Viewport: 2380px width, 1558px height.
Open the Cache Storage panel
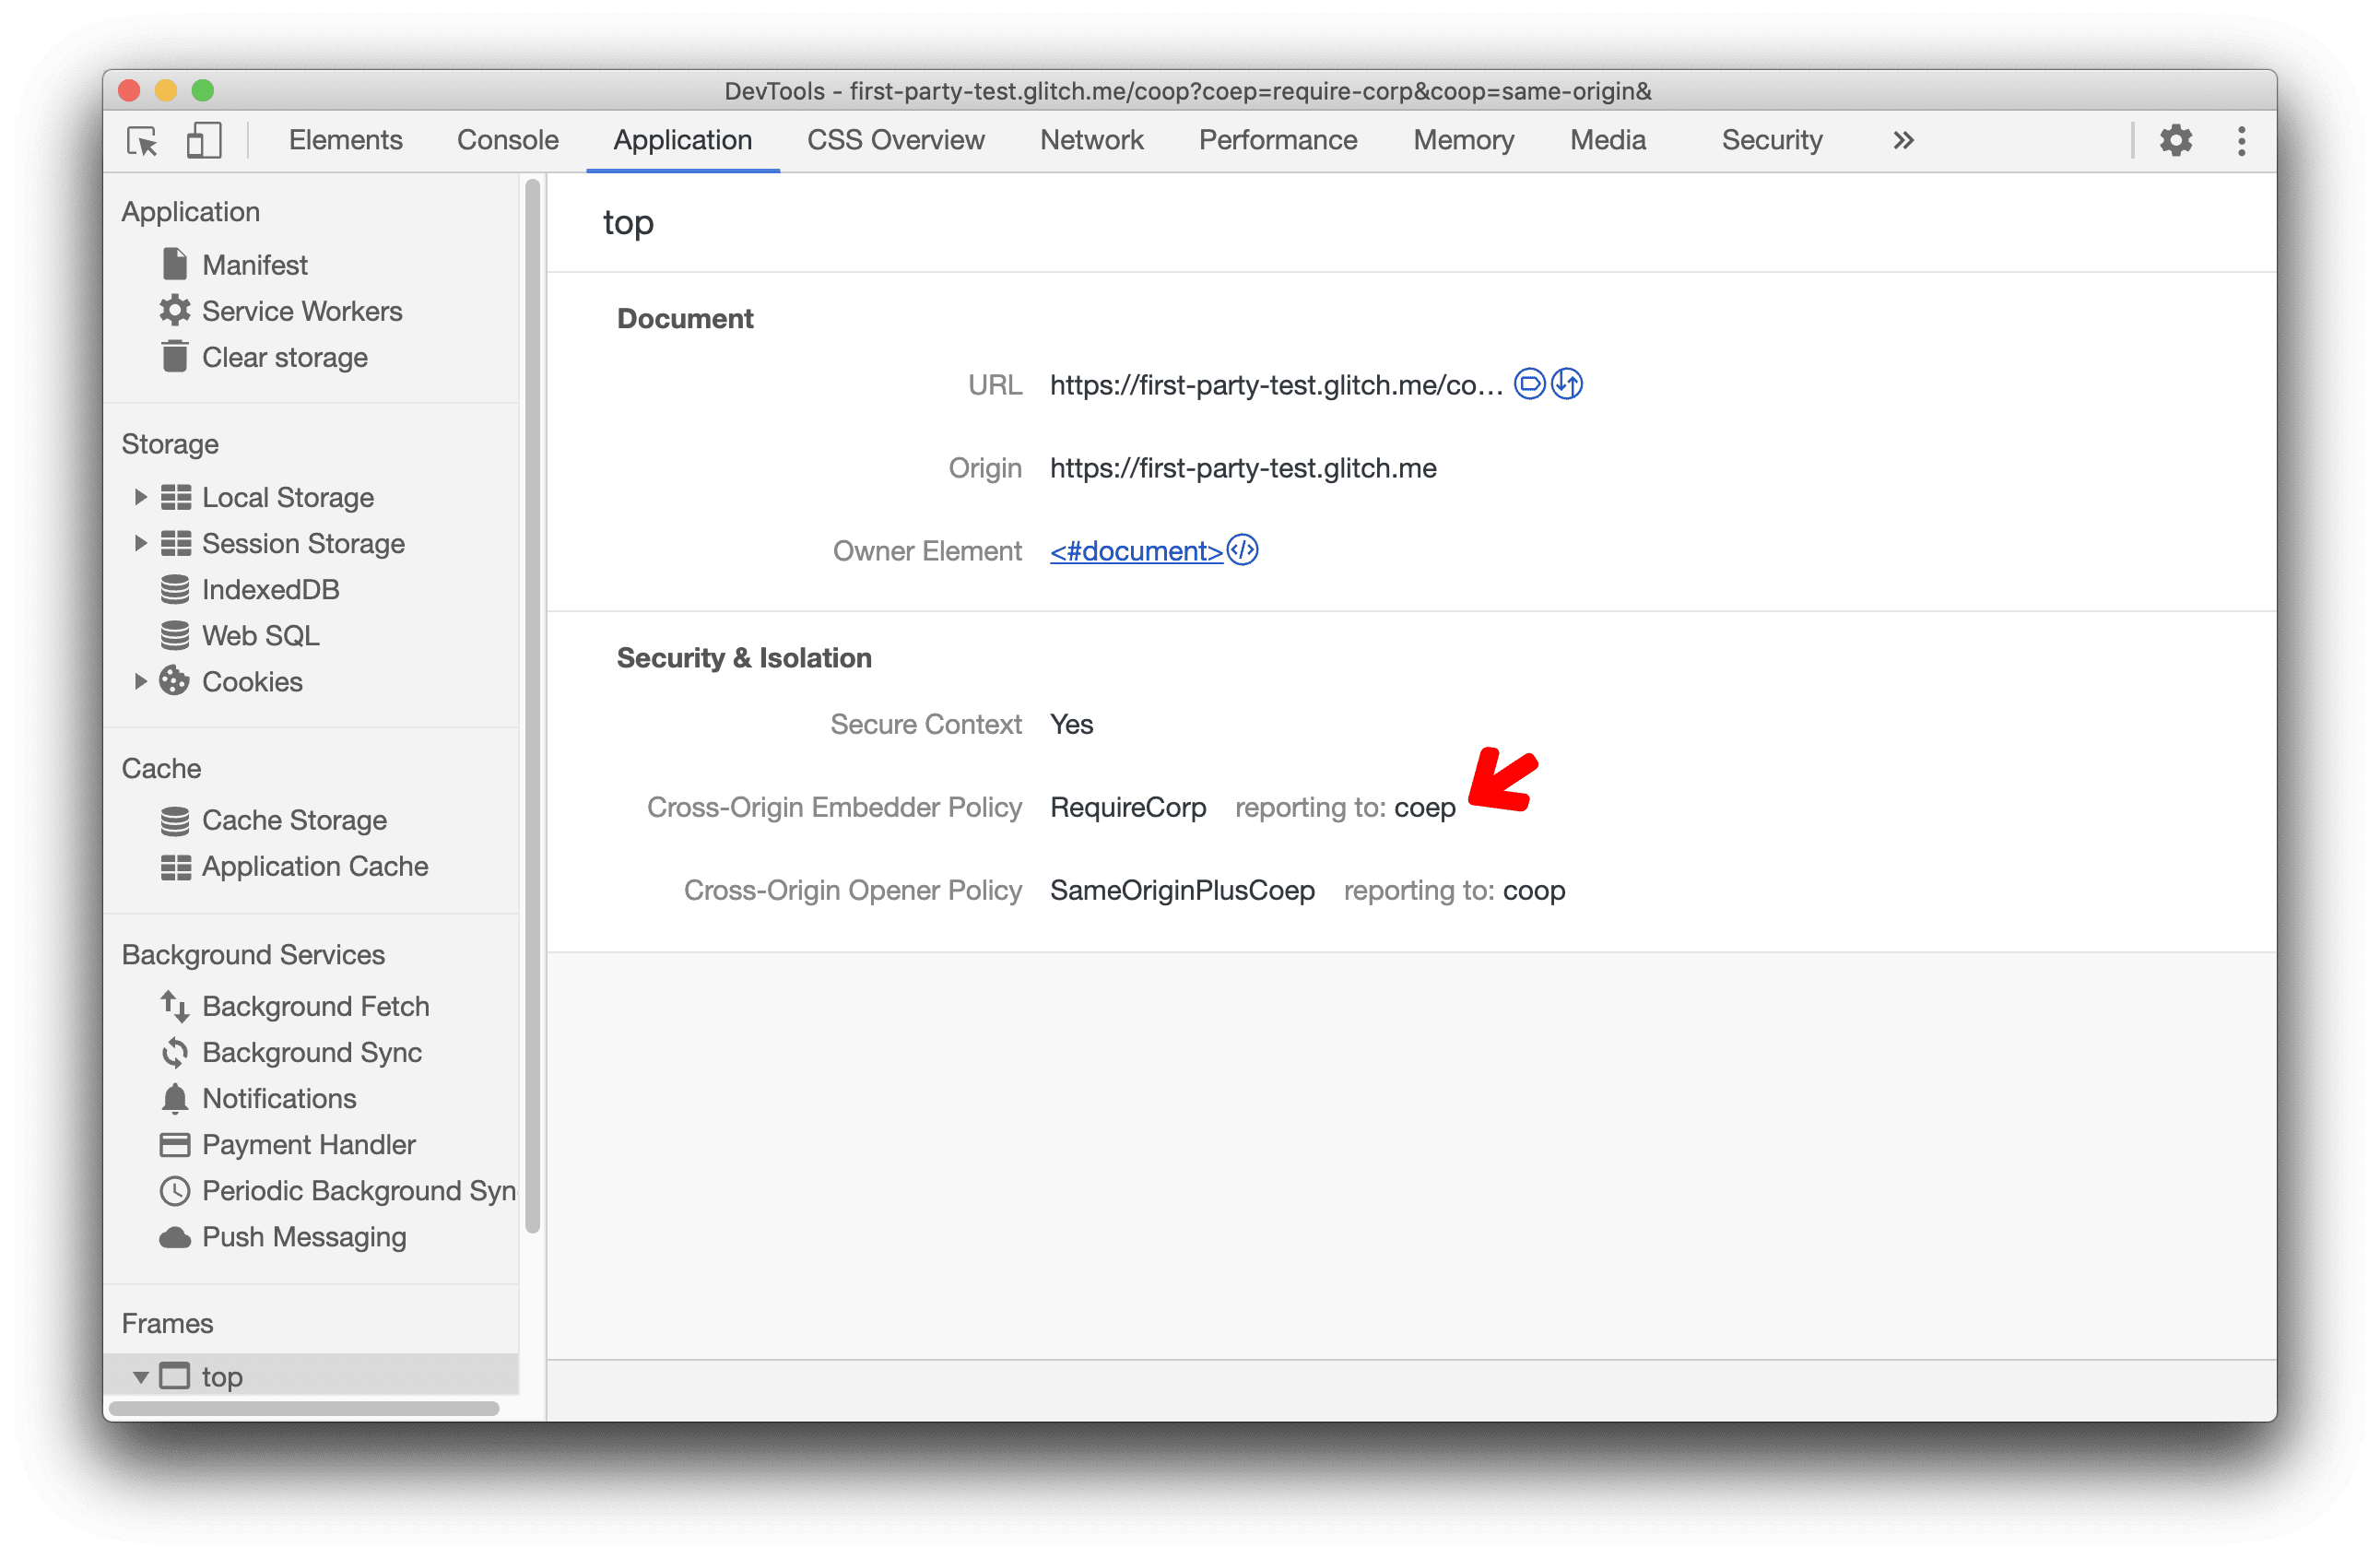pyautogui.click(x=290, y=819)
